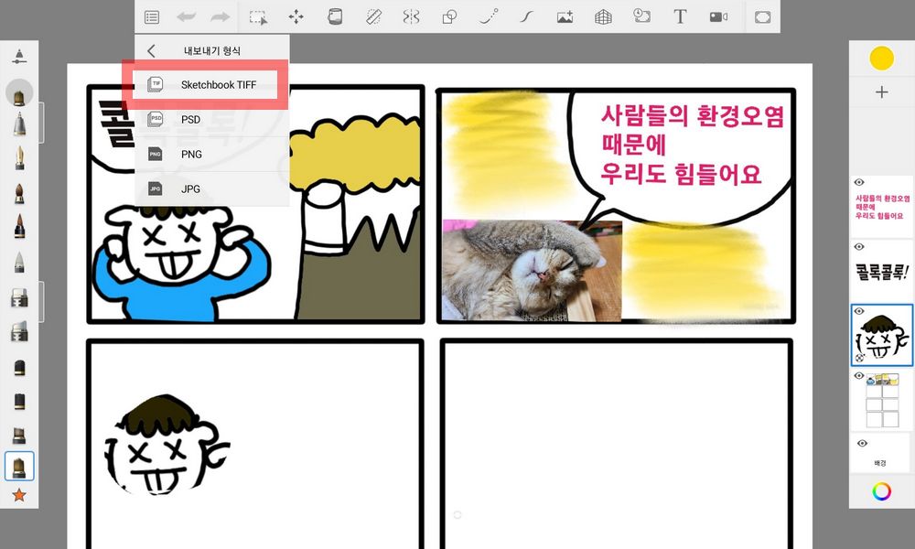This screenshot has height=549, width=915.
Task: Select the comic grid layer thumbnail
Action: coord(882,401)
